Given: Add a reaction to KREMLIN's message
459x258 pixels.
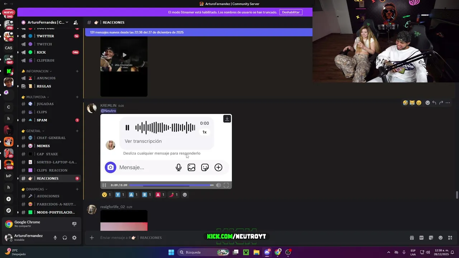Looking at the screenshot, I should click(427, 103).
